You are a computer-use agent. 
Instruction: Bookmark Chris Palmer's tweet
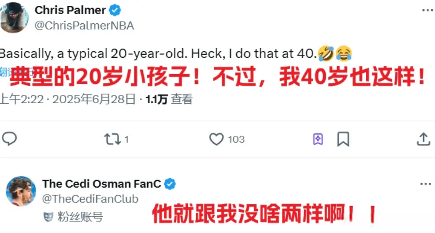pos(343,139)
